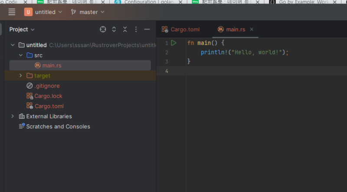Open Scratches and Consoles
Viewport: 347px width, 192px height.
point(58,126)
